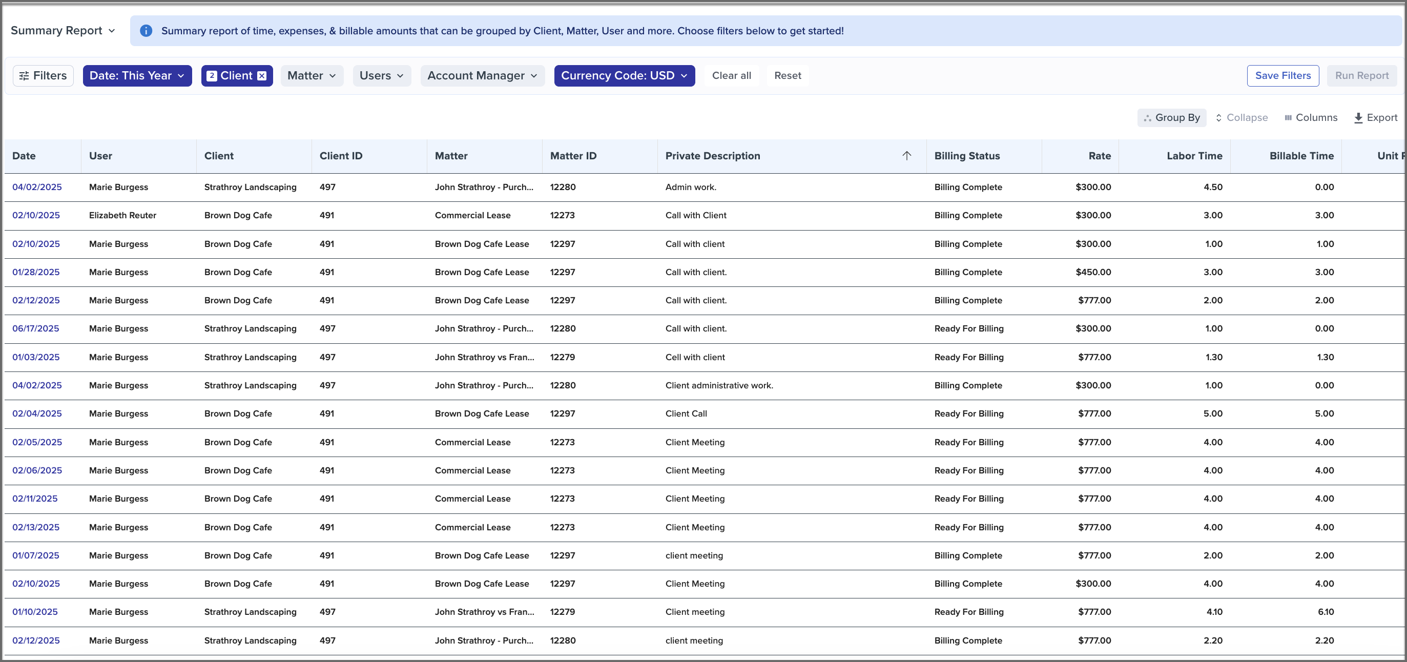Viewport: 1407px width, 662px height.
Task: Toggle the Private Description column sort order
Action: tap(907, 156)
